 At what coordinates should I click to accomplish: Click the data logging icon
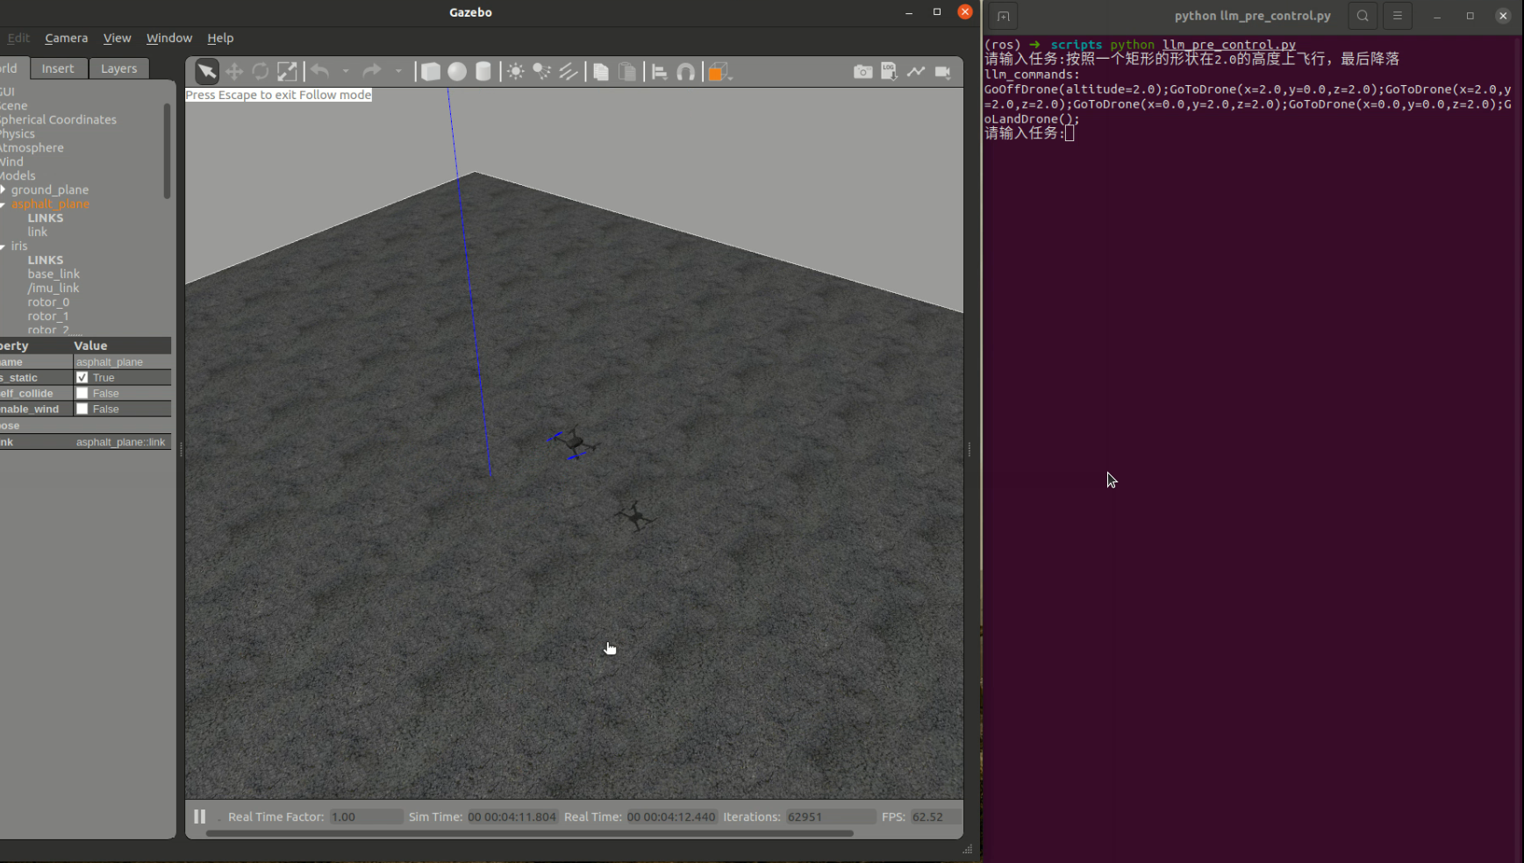coord(889,72)
